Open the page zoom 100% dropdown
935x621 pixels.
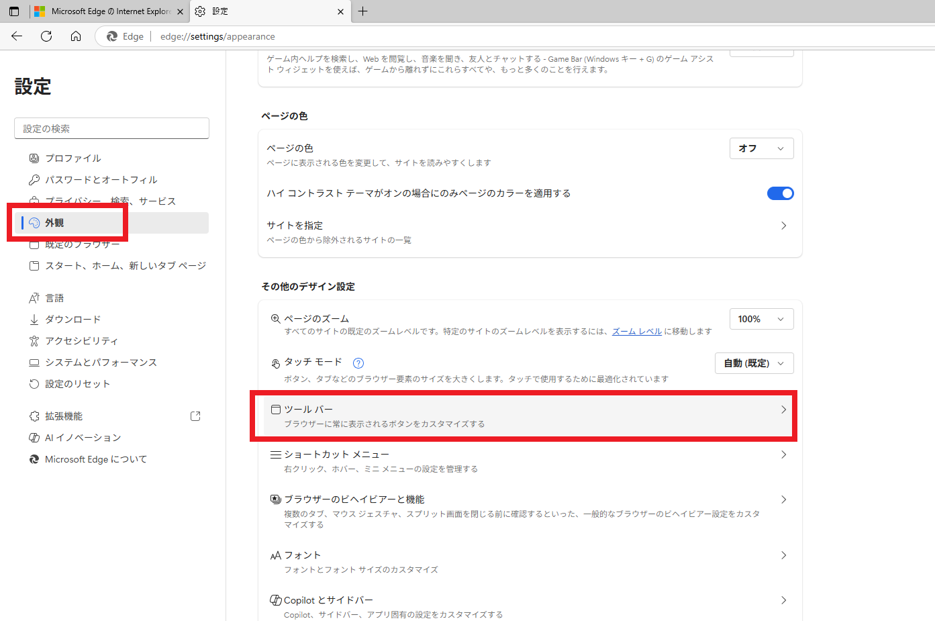click(761, 319)
